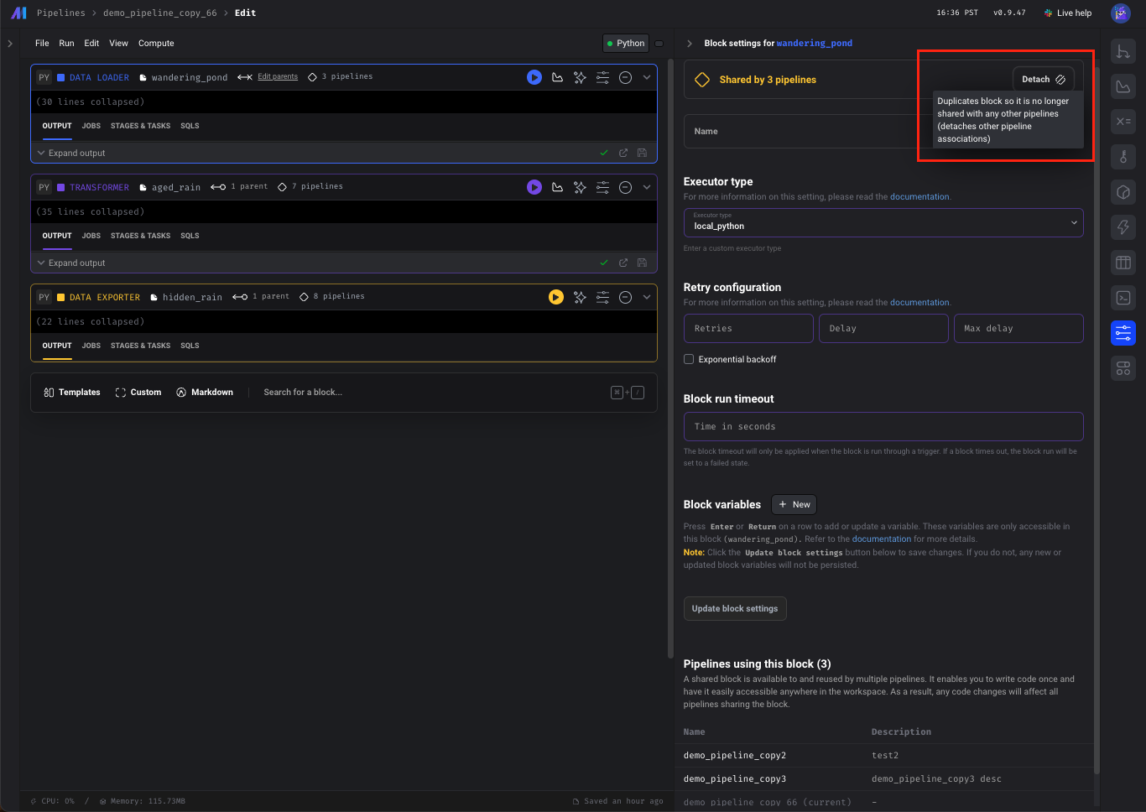Save aged_rain output with the disk icon
The width and height of the screenshot is (1146, 812).
click(x=642, y=263)
